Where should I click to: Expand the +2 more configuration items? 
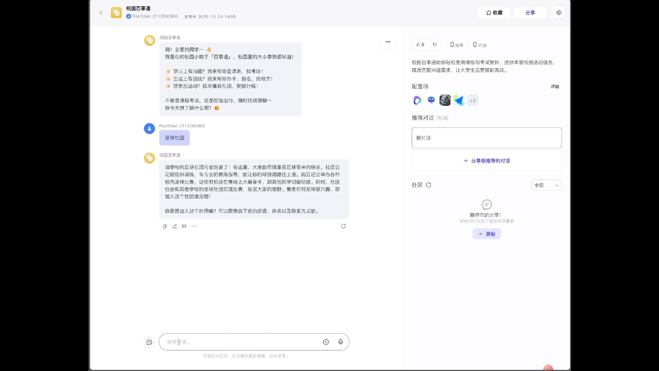pos(473,100)
